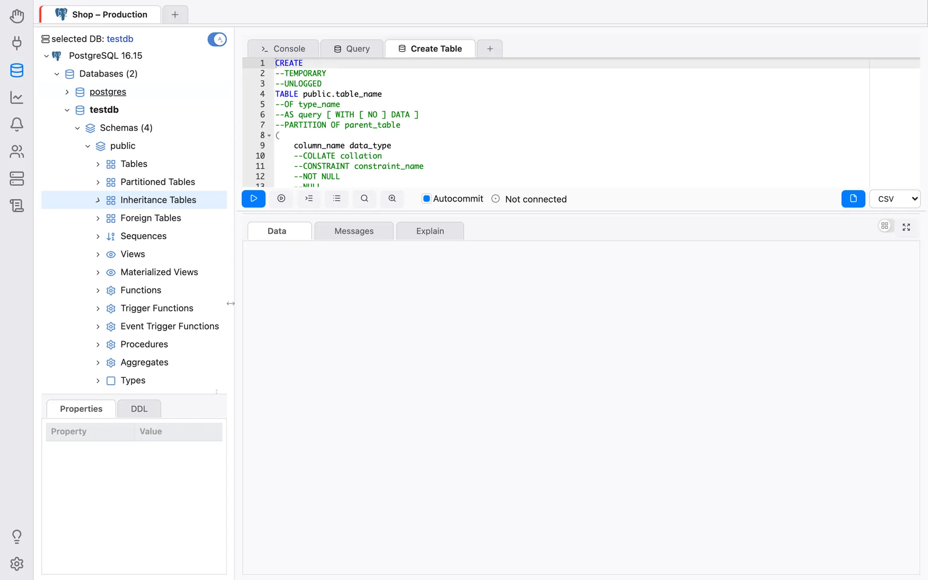Screen dimensions: 928x580
Task: Collapse the PostgreSQL 16.15 node
Action: tap(46, 56)
